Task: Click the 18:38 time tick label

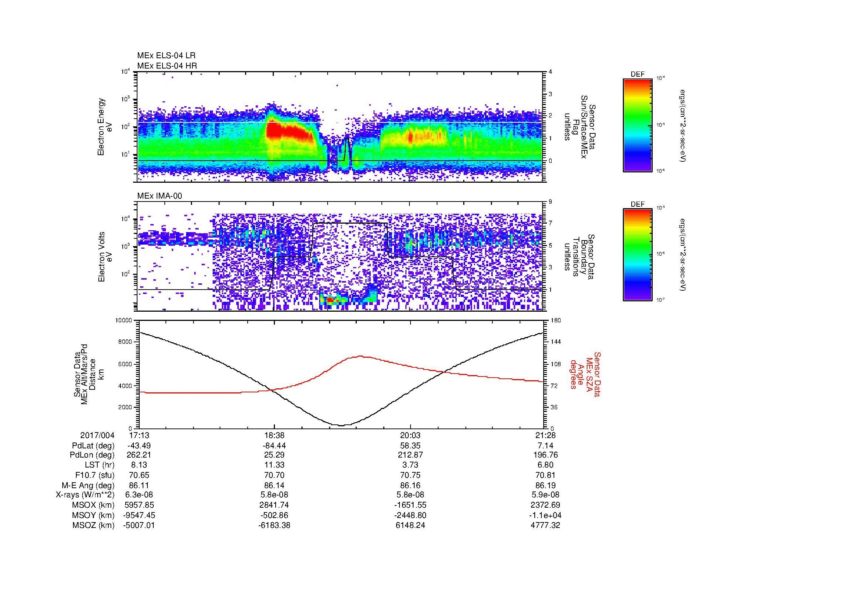Action: (275, 435)
